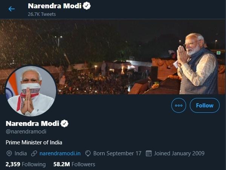Click the joined-date calendar icon
This screenshot has width=226, height=170.
click(148, 153)
